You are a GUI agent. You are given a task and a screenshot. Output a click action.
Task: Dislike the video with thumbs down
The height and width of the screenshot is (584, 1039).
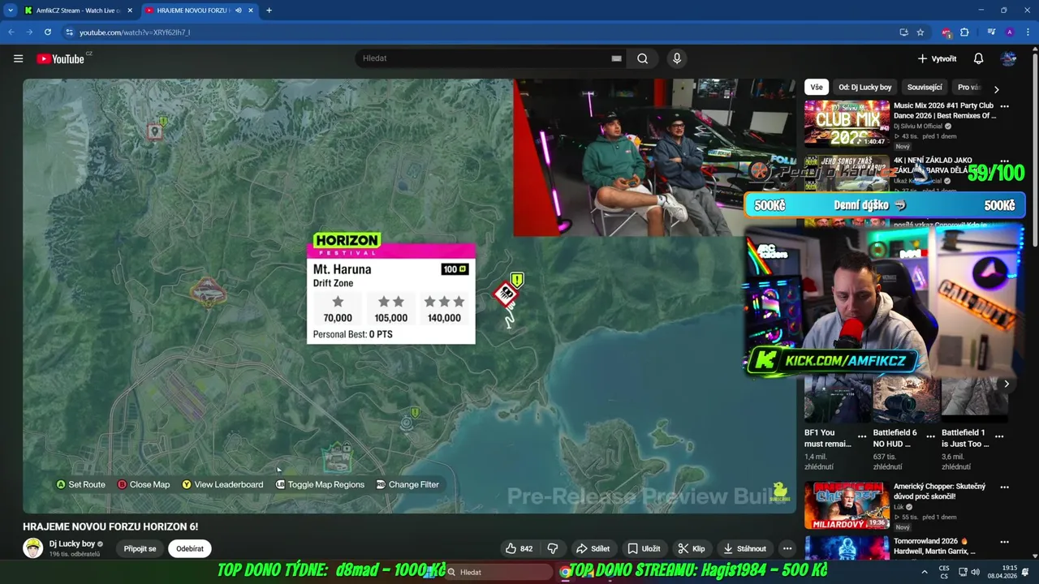click(552, 548)
